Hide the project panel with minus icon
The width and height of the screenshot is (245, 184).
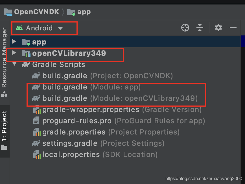pyautogui.click(x=233, y=28)
